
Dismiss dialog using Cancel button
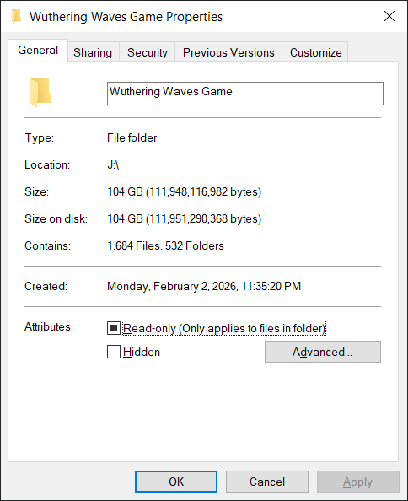point(267,482)
